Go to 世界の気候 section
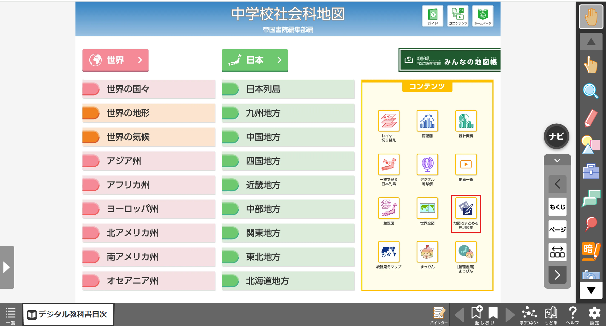The image size is (606, 326). (149, 137)
